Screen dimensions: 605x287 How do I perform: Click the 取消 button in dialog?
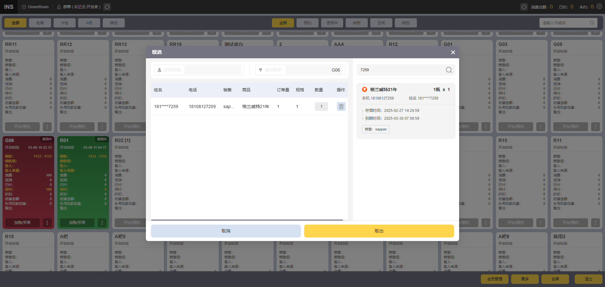click(226, 231)
